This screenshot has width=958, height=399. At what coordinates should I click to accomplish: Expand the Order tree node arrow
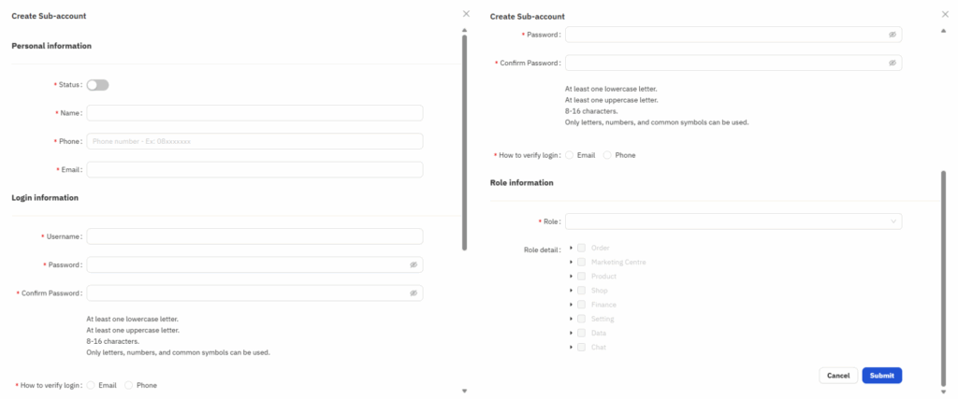click(x=571, y=248)
